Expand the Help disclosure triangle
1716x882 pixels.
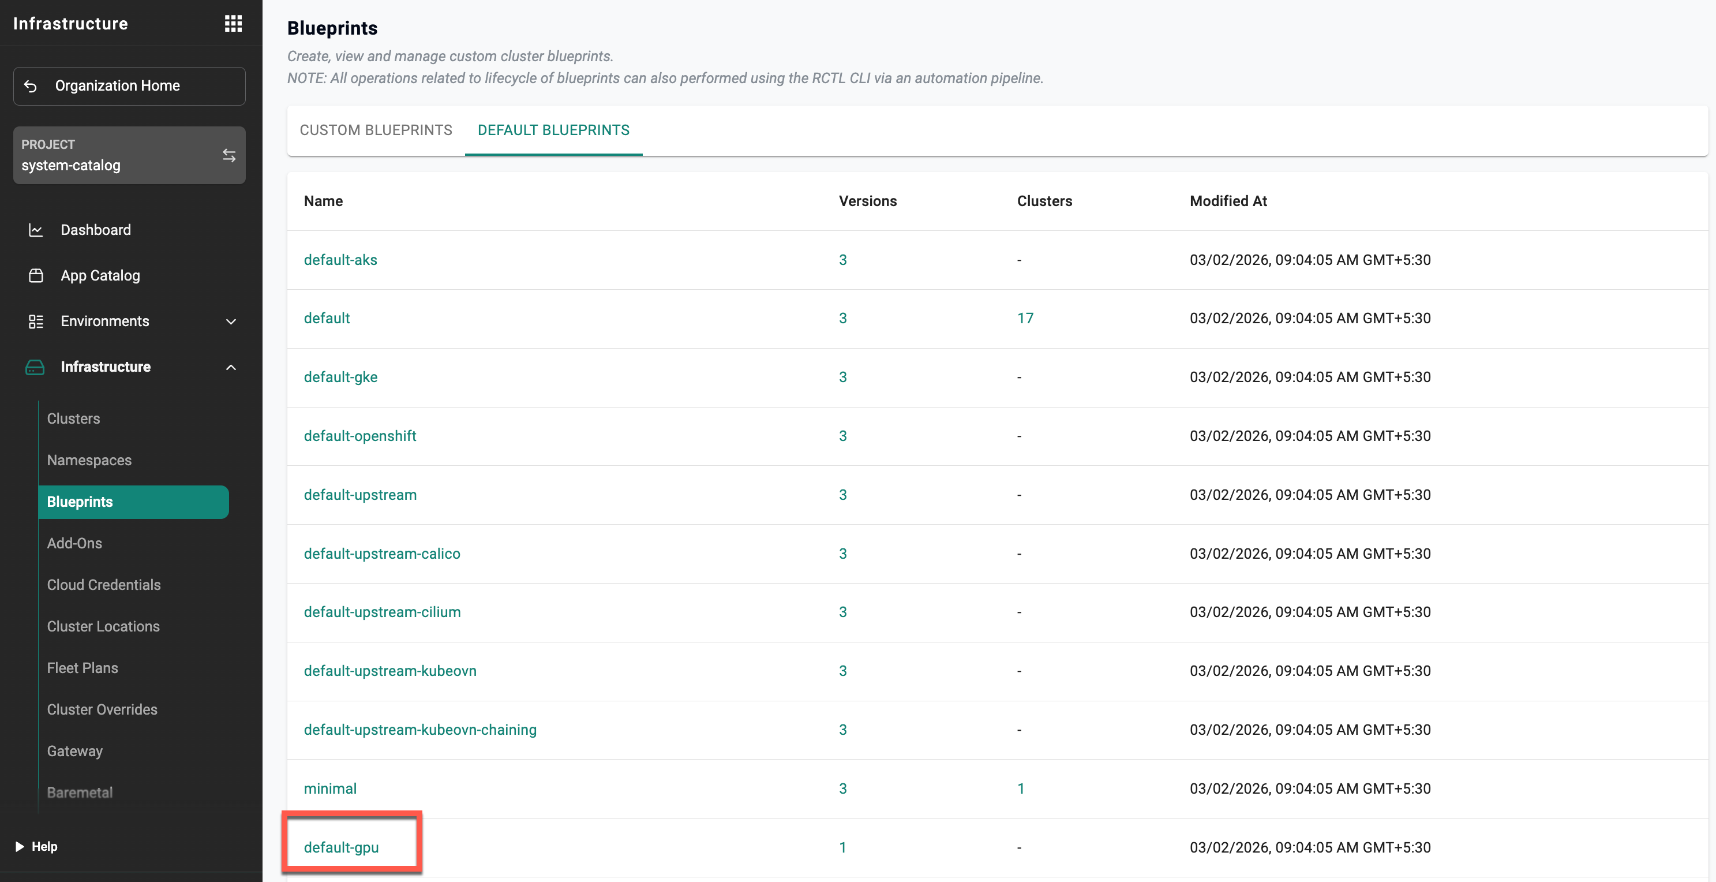(x=19, y=846)
